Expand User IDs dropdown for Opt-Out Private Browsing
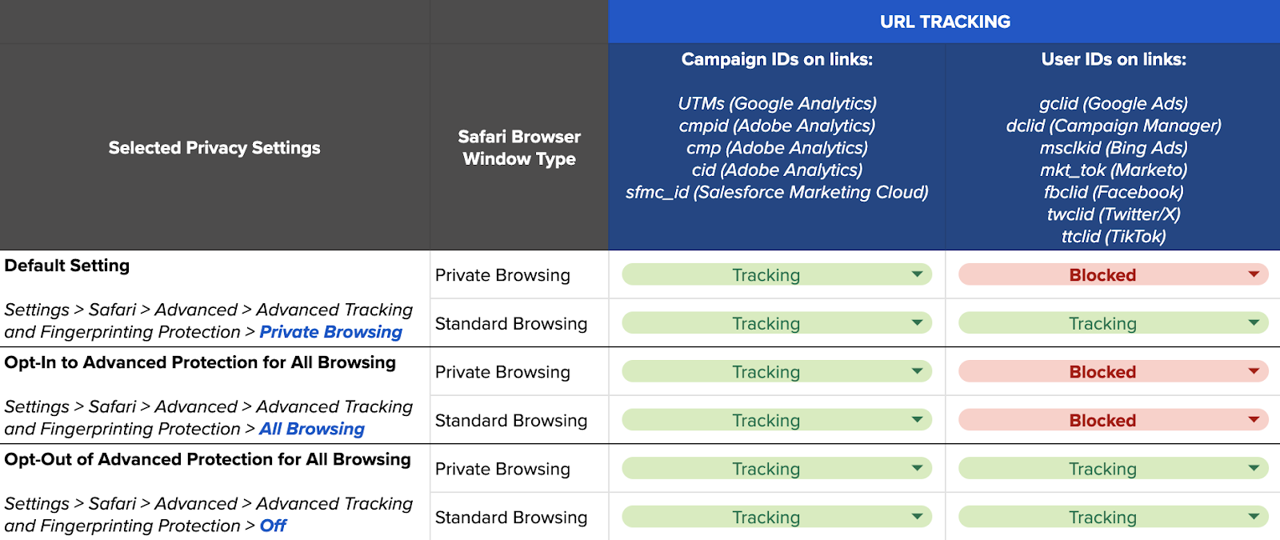Screen dimensions: 1280x540 [x=1113, y=468]
